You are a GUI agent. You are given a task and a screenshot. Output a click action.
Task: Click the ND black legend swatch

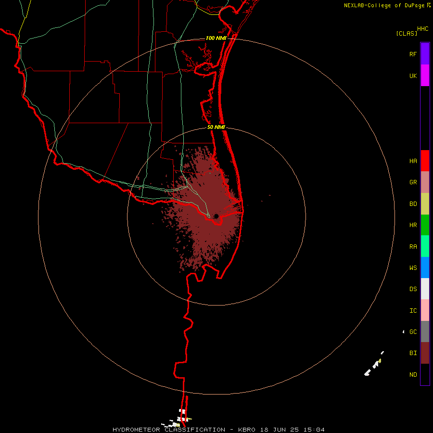coord(425,374)
